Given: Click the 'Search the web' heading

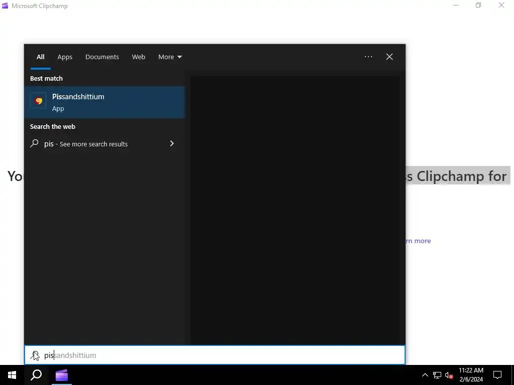Looking at the screenshot, I should click(x=52, y=127).
